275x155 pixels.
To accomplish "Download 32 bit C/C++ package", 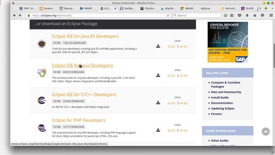I will coord(171,103).
